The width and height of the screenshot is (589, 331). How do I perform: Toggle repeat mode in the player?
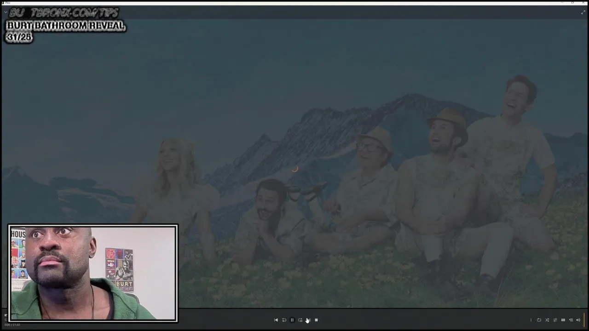tap(539, 320)
